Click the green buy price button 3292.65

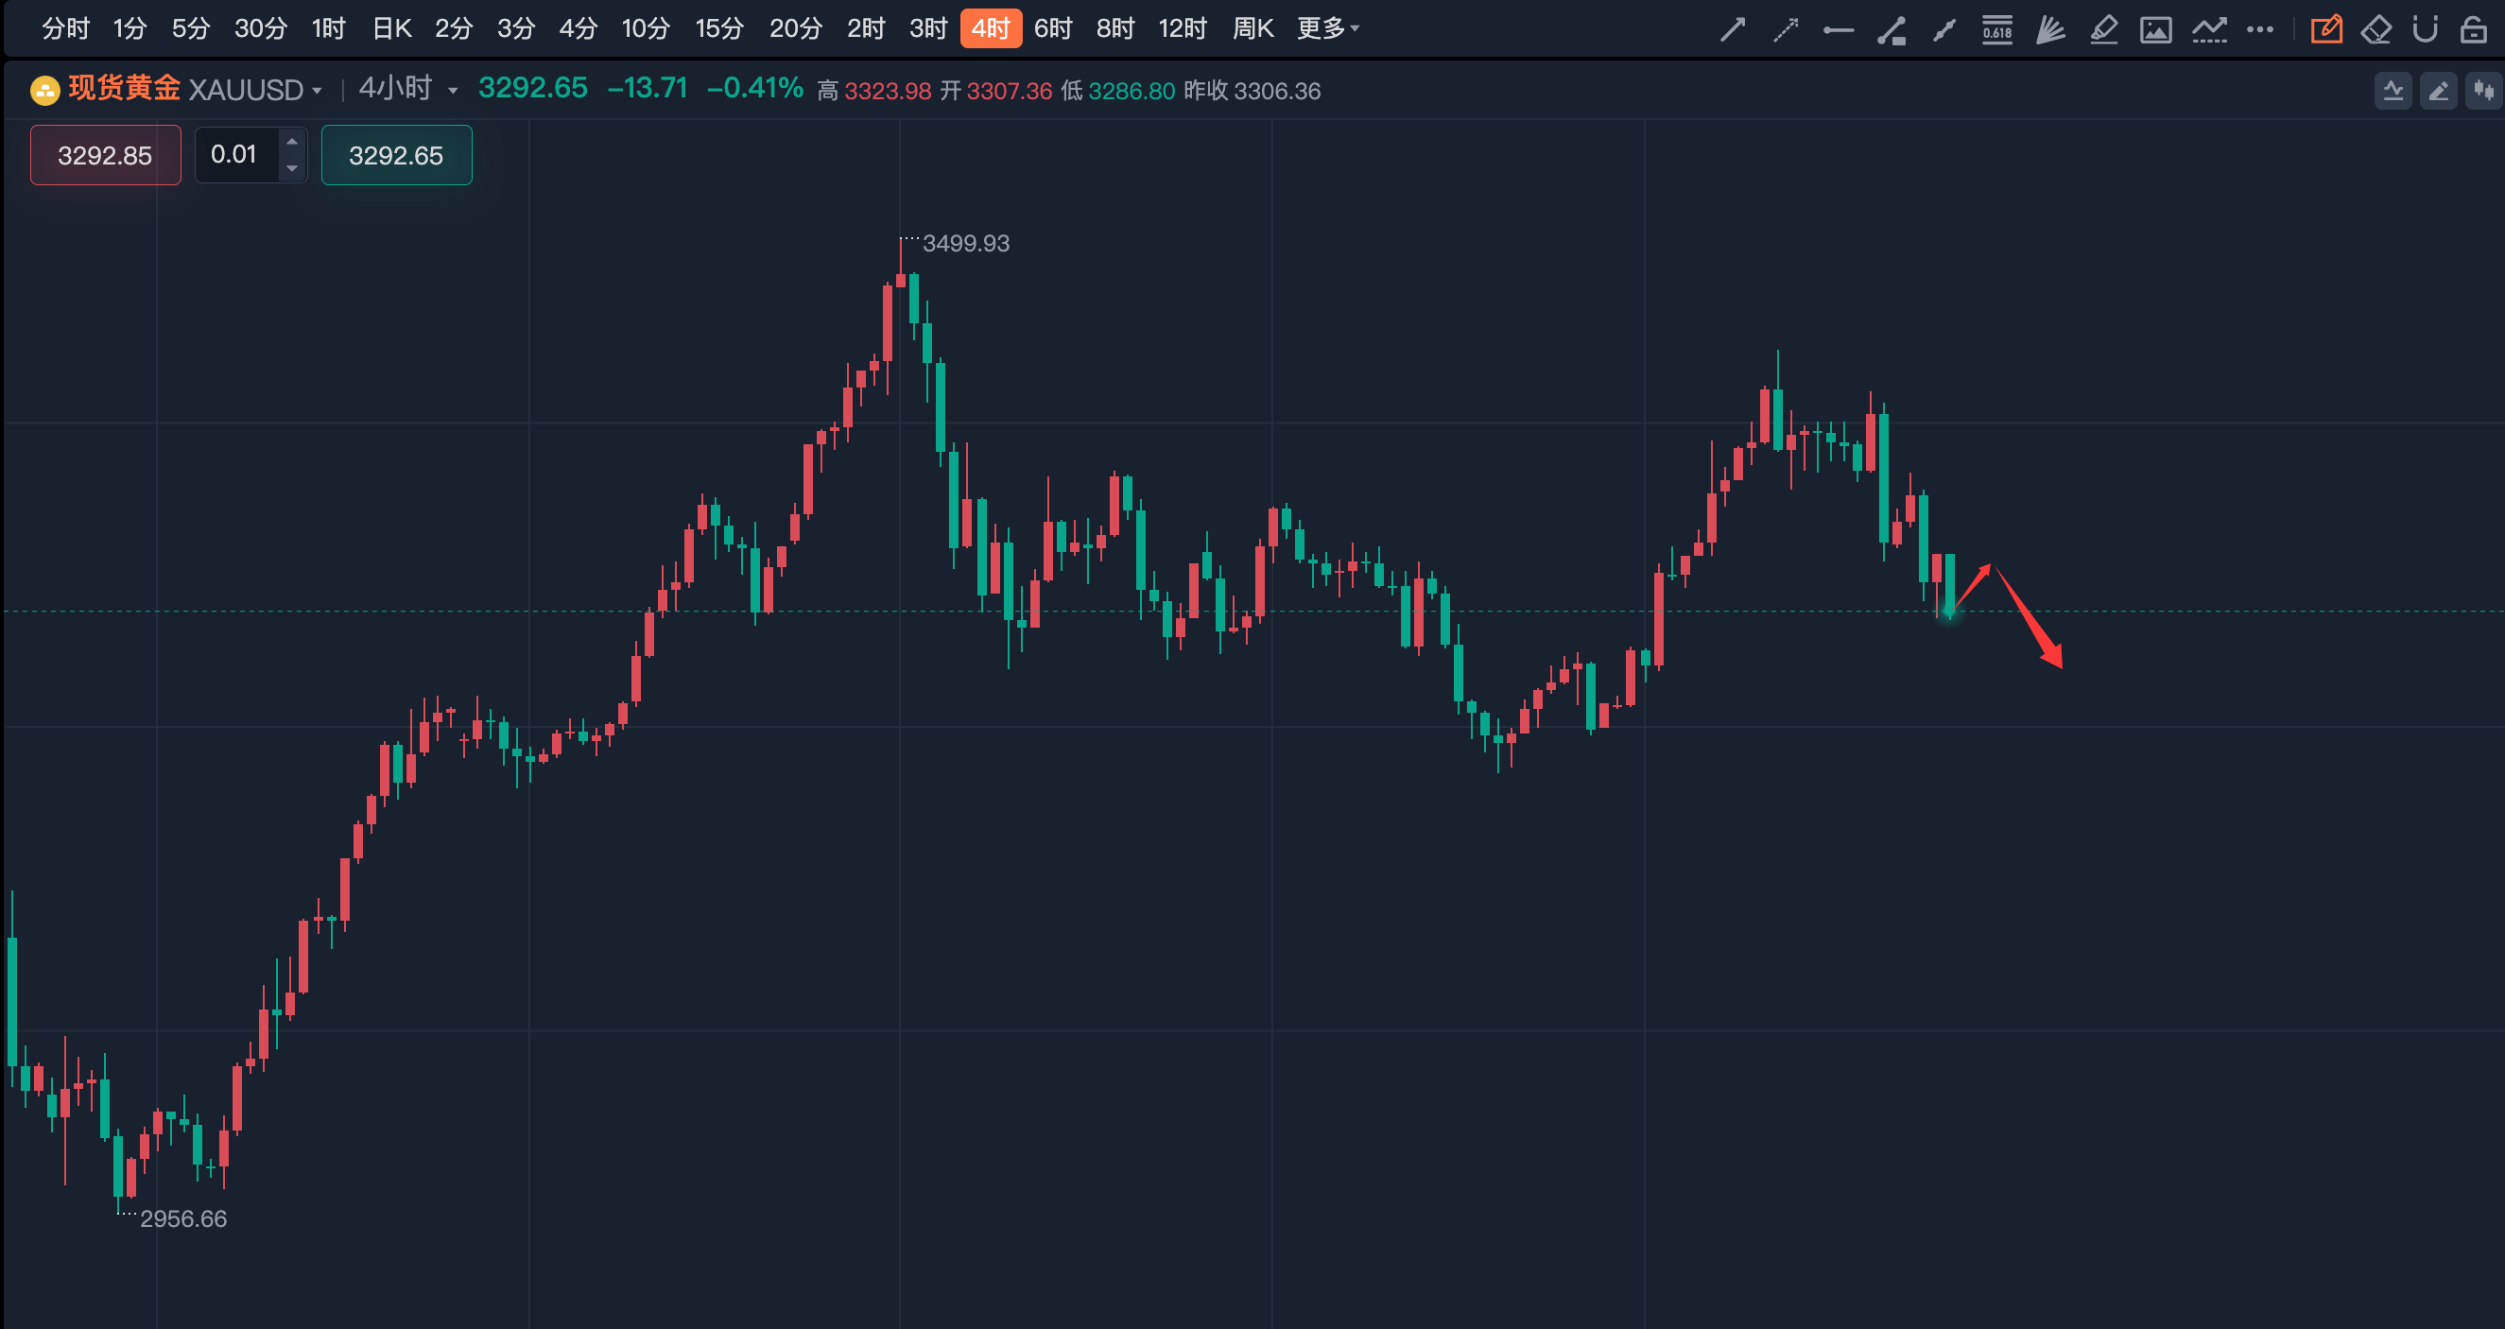pyautogui.click(x=396, y=156)
